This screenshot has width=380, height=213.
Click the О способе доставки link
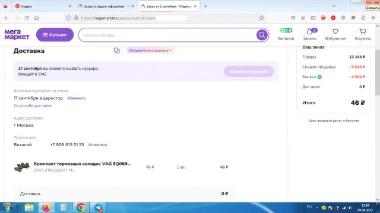33,105
